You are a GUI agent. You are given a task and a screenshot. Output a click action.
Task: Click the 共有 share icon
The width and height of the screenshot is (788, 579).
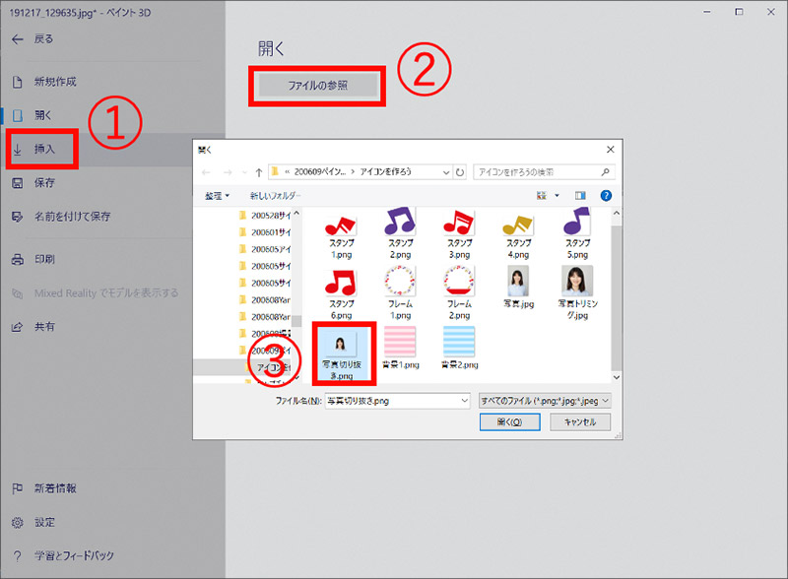click(x=17, y=326)
